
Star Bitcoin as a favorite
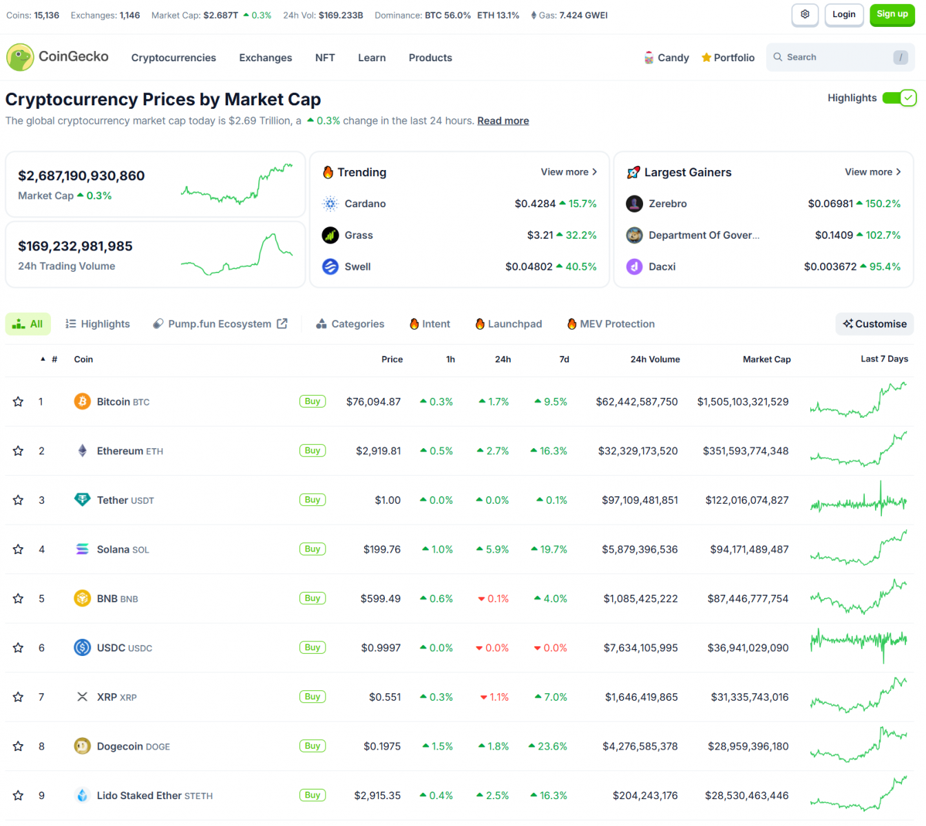pyautogui.click(x=19, y=401)
